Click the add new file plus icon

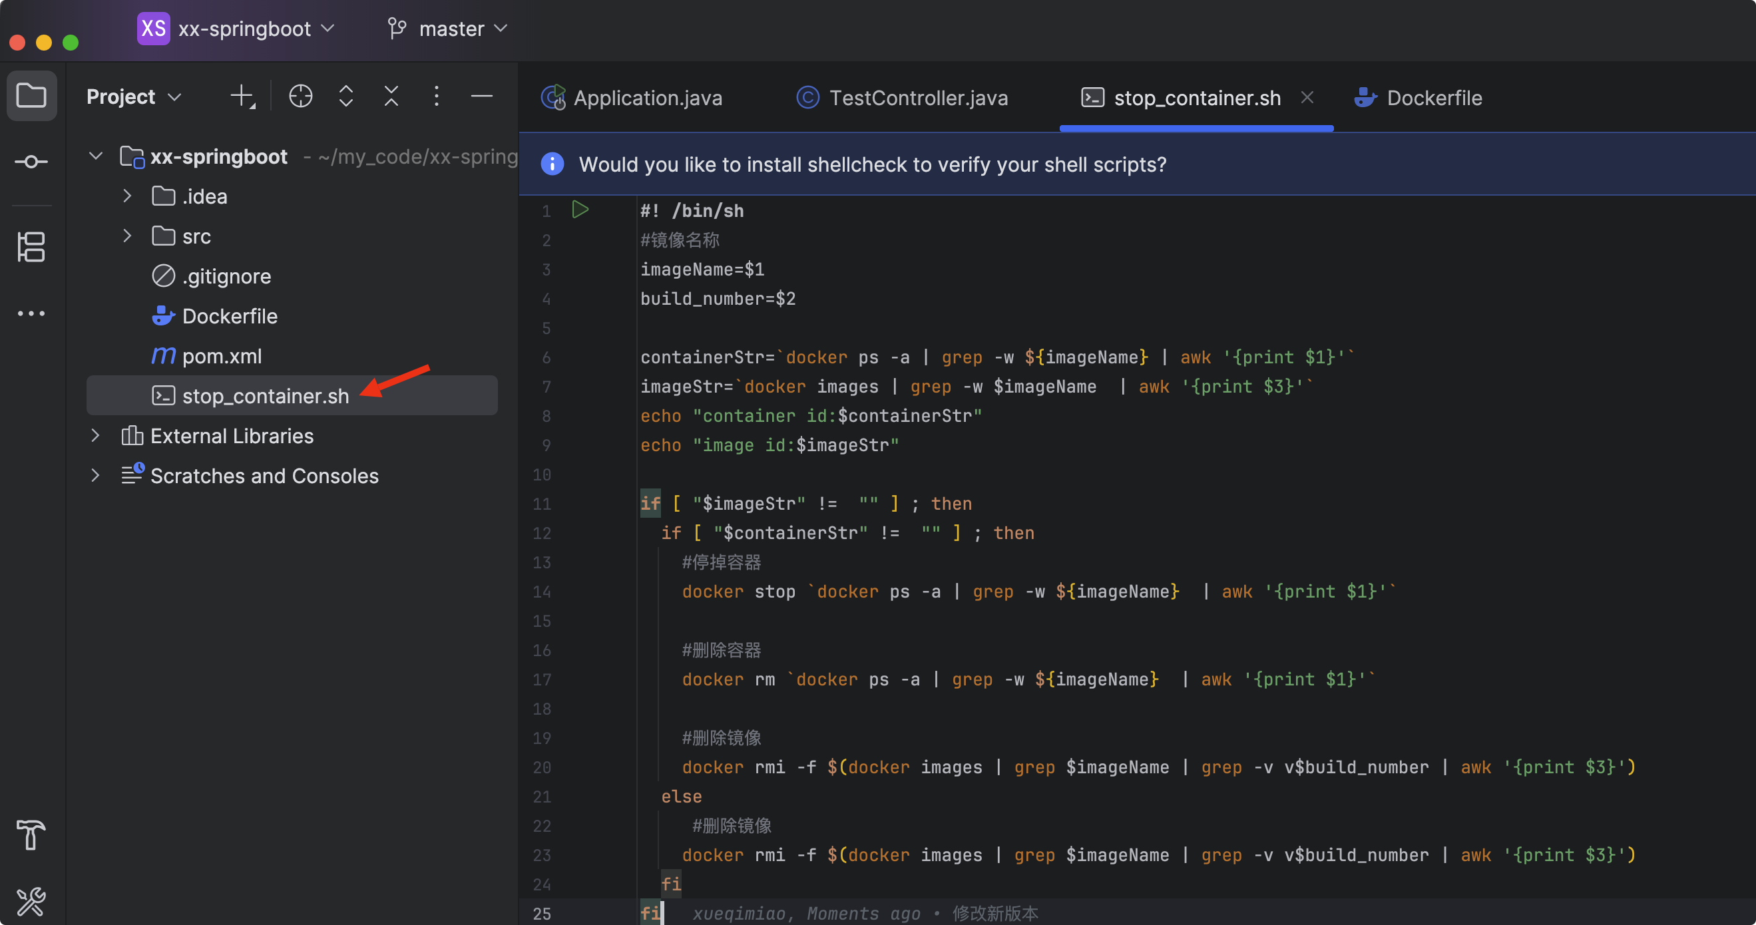pos(242,96)
